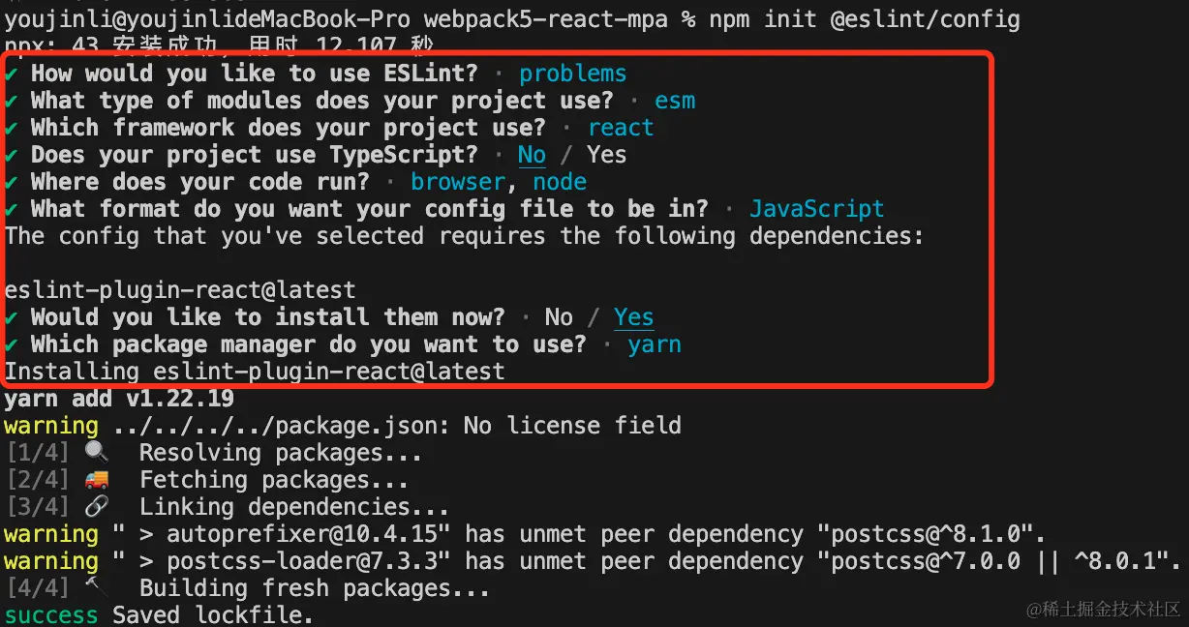Image resolution: width=1189 pixels, height=627 pixels.
Task: Click the green checkmark before 'Would you like to install them now?'
Action: pyautogui.click(x=12, y=317)
